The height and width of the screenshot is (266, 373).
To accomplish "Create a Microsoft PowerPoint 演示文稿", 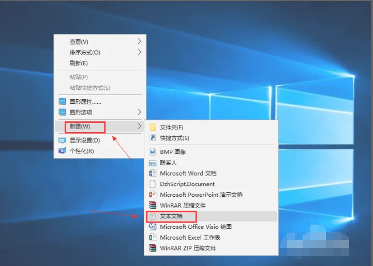I will (211, 195).
